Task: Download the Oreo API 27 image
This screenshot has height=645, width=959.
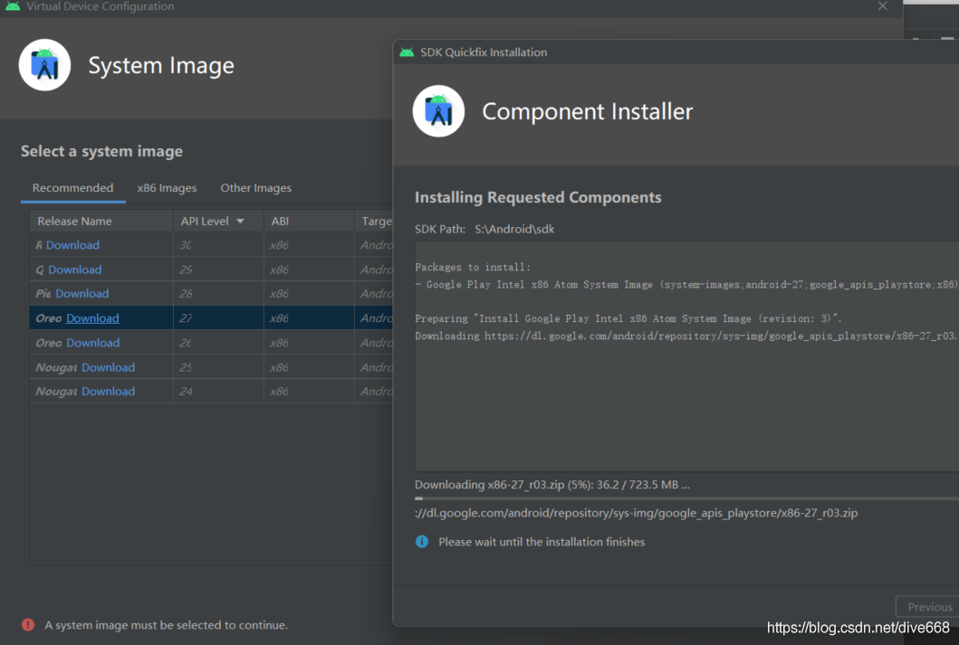Action: tap(92, 318)
